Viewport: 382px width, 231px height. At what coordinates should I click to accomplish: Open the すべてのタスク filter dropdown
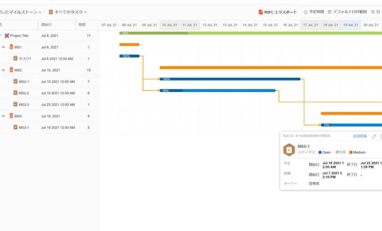pyautogui.click(x=68, y=12)
